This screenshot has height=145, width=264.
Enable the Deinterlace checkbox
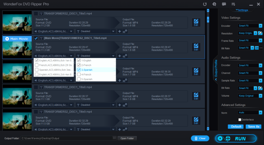tap(240, 120)
